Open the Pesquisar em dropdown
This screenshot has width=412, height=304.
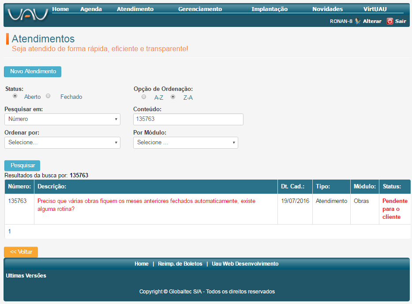[x=62, y=119]
